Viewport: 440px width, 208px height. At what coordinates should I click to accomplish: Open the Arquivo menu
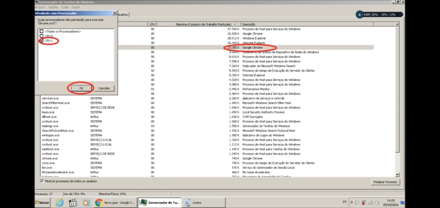coord(40,7)
